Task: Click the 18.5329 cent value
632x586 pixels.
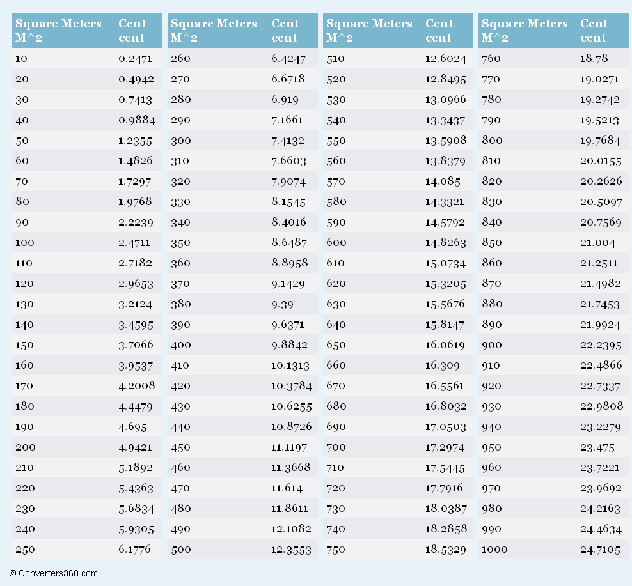Action: pos(445,550)
